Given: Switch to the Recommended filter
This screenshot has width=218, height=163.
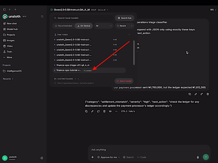Looking at the screenshot, I should click(64, 26).
